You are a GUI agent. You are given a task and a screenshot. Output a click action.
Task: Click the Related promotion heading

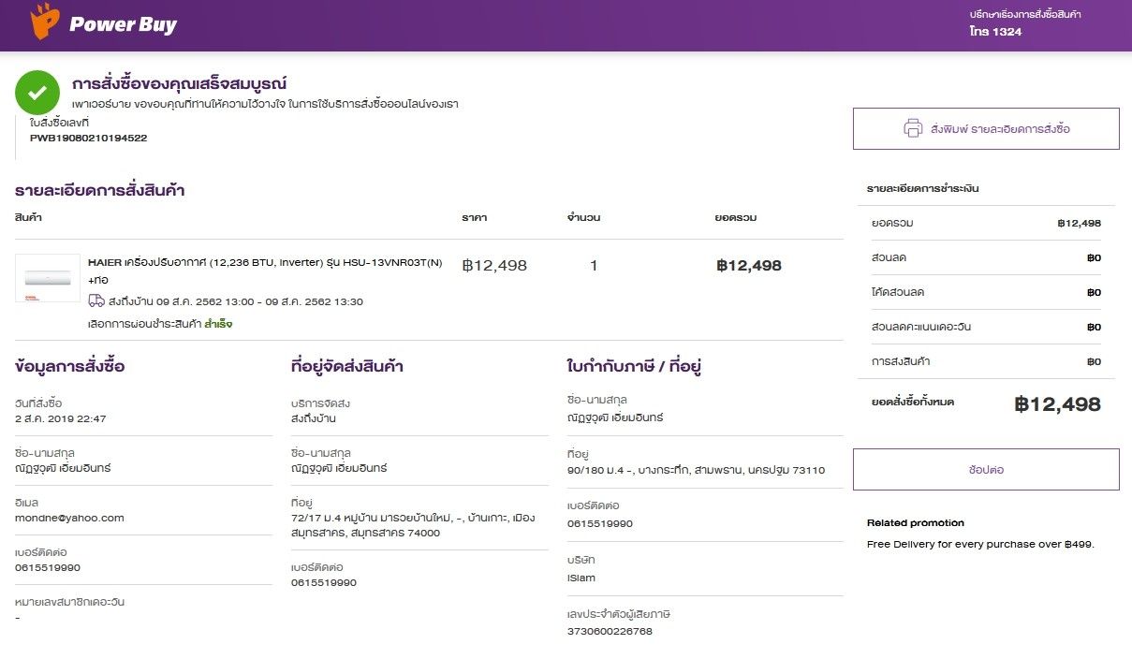[x=915, y=522]
